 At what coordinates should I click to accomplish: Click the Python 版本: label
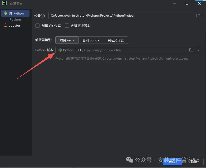(x=45, y=50)
